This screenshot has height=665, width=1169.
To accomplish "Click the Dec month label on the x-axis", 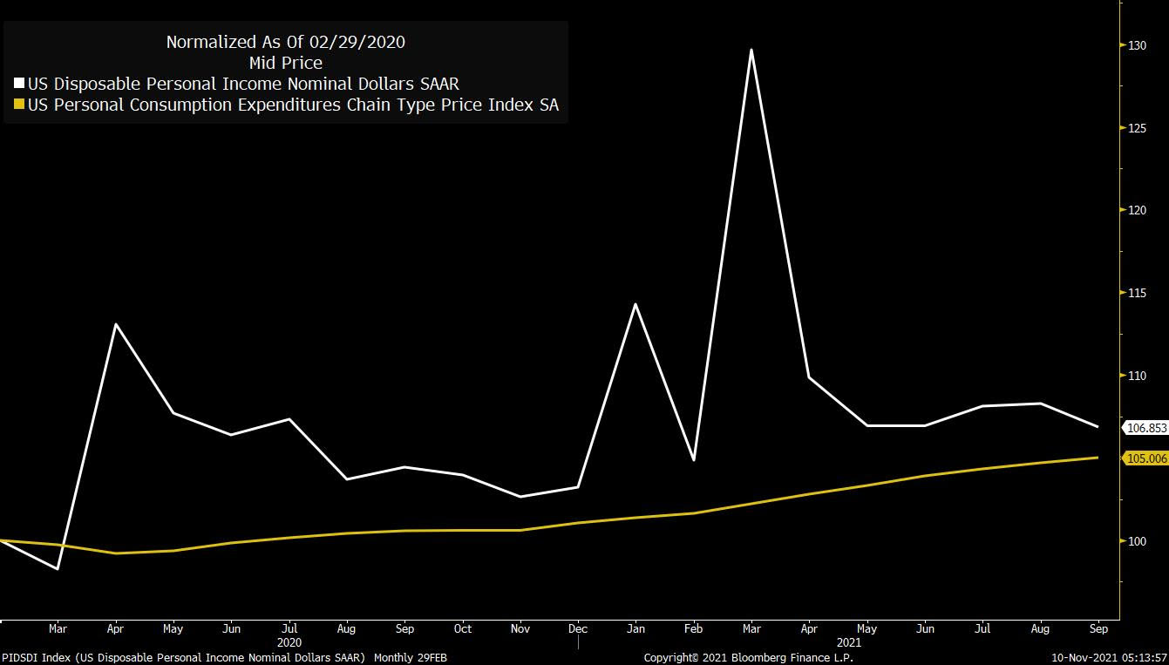I will (x=578, y=628).
